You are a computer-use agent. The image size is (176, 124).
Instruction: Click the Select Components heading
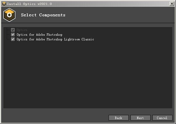click(43, 15)
